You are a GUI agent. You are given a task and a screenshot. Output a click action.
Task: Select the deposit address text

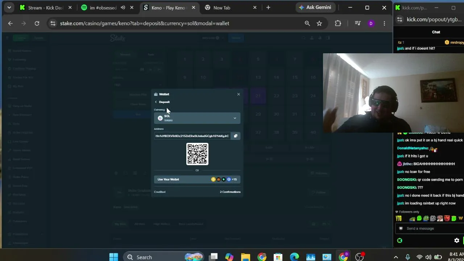(192, 136)
